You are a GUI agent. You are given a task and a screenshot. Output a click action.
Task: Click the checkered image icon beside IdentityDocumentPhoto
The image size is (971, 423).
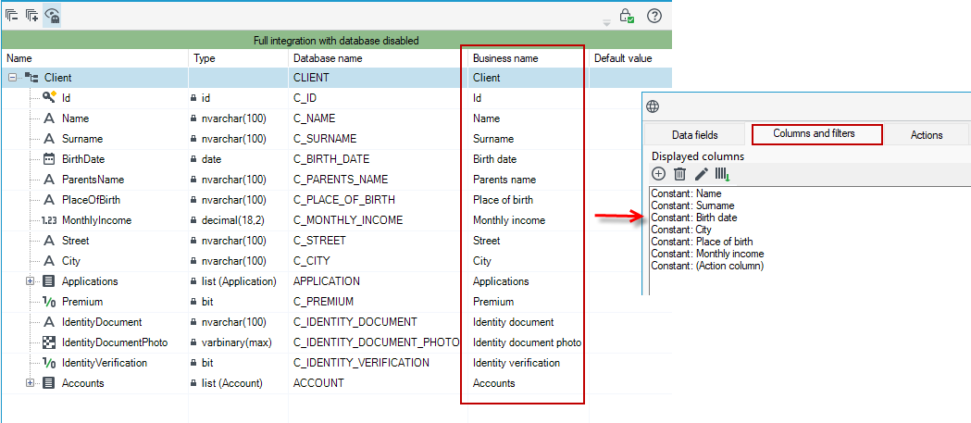(x=49, y=342)
